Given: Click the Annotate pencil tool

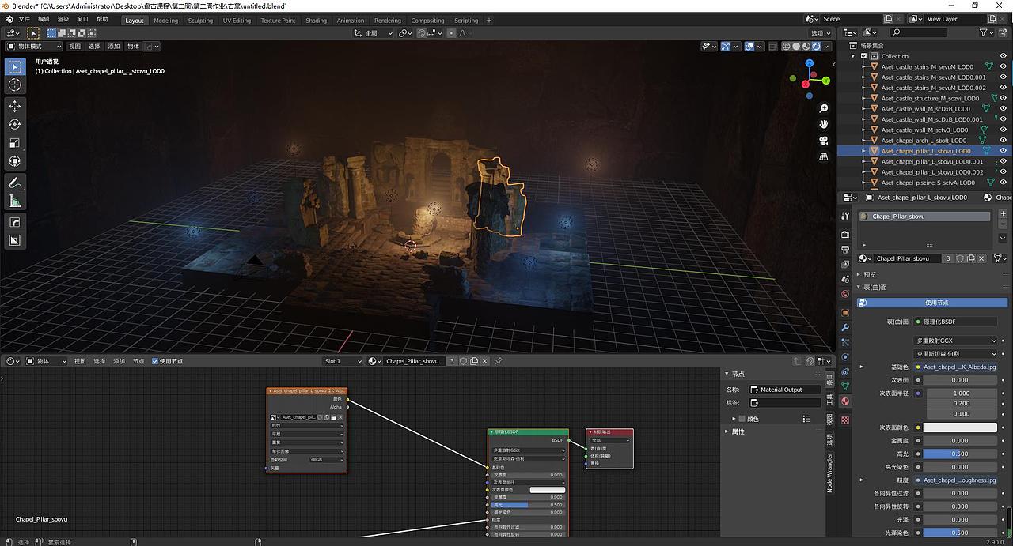Looking at the screenshot, I should [x=14, y=183].
